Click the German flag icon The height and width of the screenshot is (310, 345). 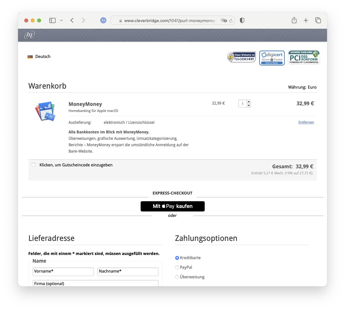coord(30,57)
